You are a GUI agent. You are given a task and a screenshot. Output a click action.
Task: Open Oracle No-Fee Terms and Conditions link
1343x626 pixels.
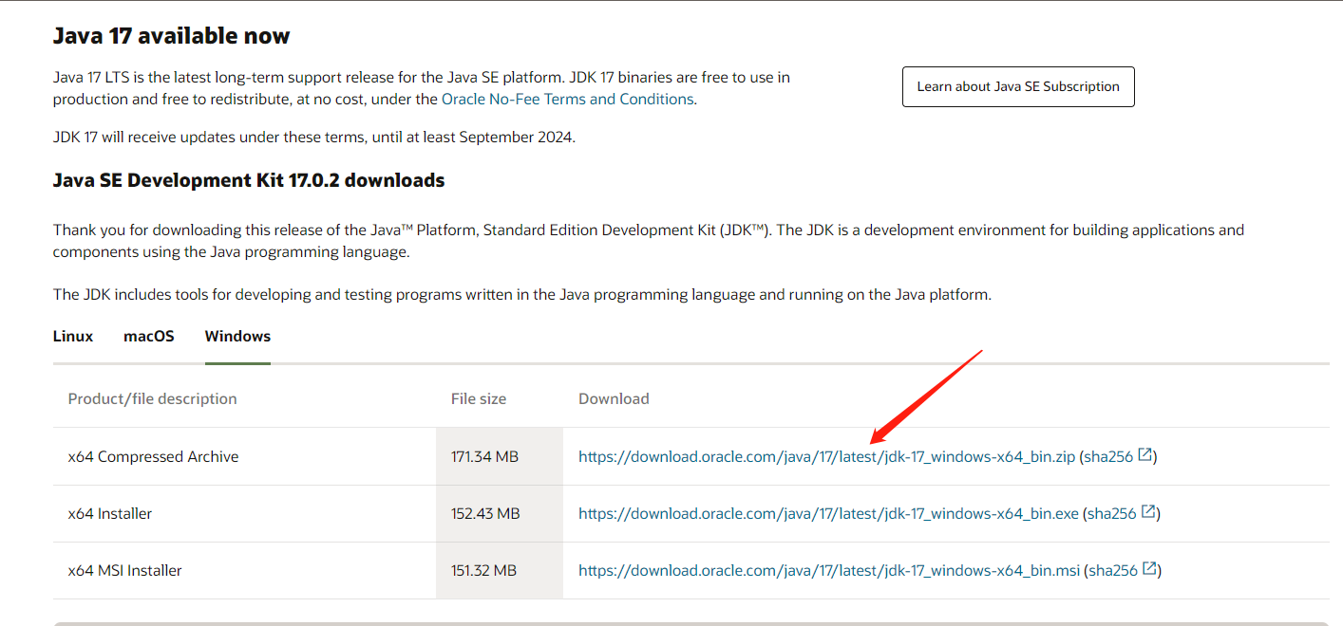(x=567, y=99)
